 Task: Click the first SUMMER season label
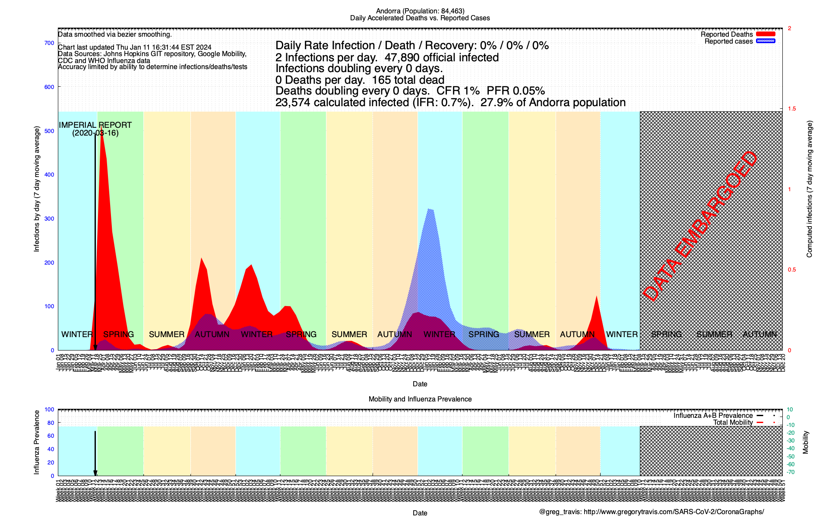(167, 335)
